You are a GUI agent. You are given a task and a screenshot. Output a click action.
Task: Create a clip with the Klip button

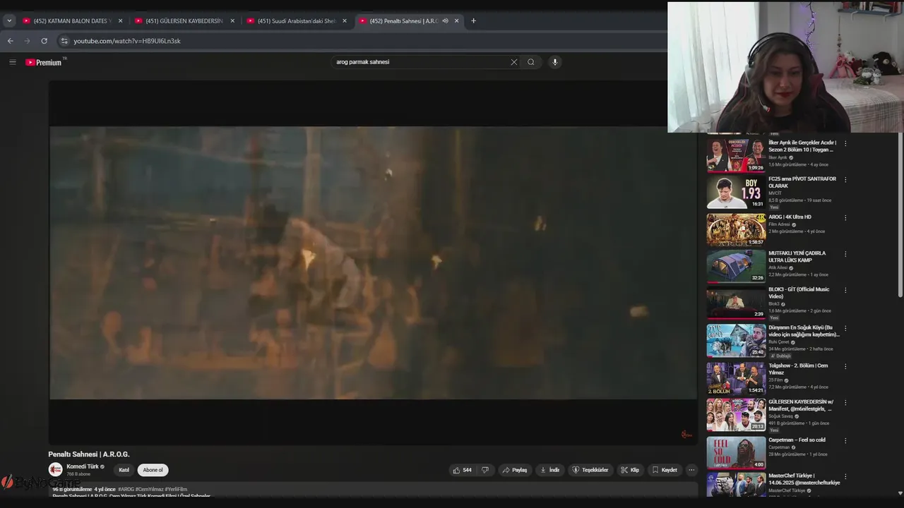(630, 470)
